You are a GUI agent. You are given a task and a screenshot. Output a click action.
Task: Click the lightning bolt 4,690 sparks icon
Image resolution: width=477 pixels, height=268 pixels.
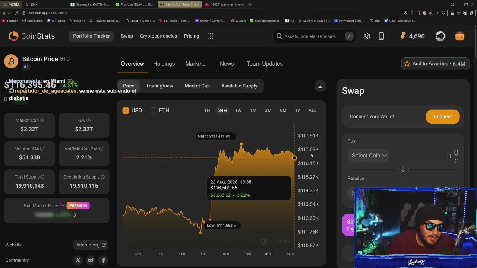(403, 36)
